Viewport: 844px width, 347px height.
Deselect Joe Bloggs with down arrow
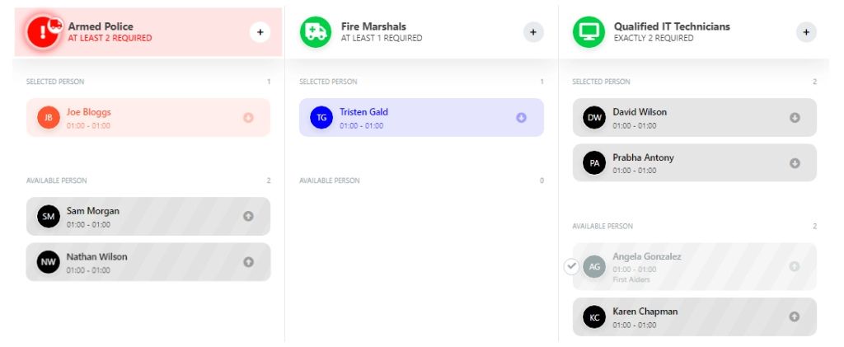(248, 118)
